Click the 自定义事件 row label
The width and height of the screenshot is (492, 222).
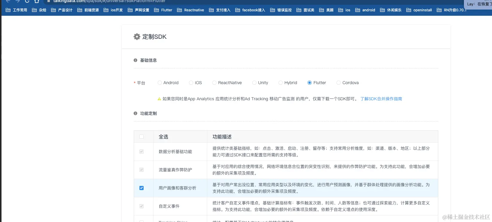pos(169,206)
